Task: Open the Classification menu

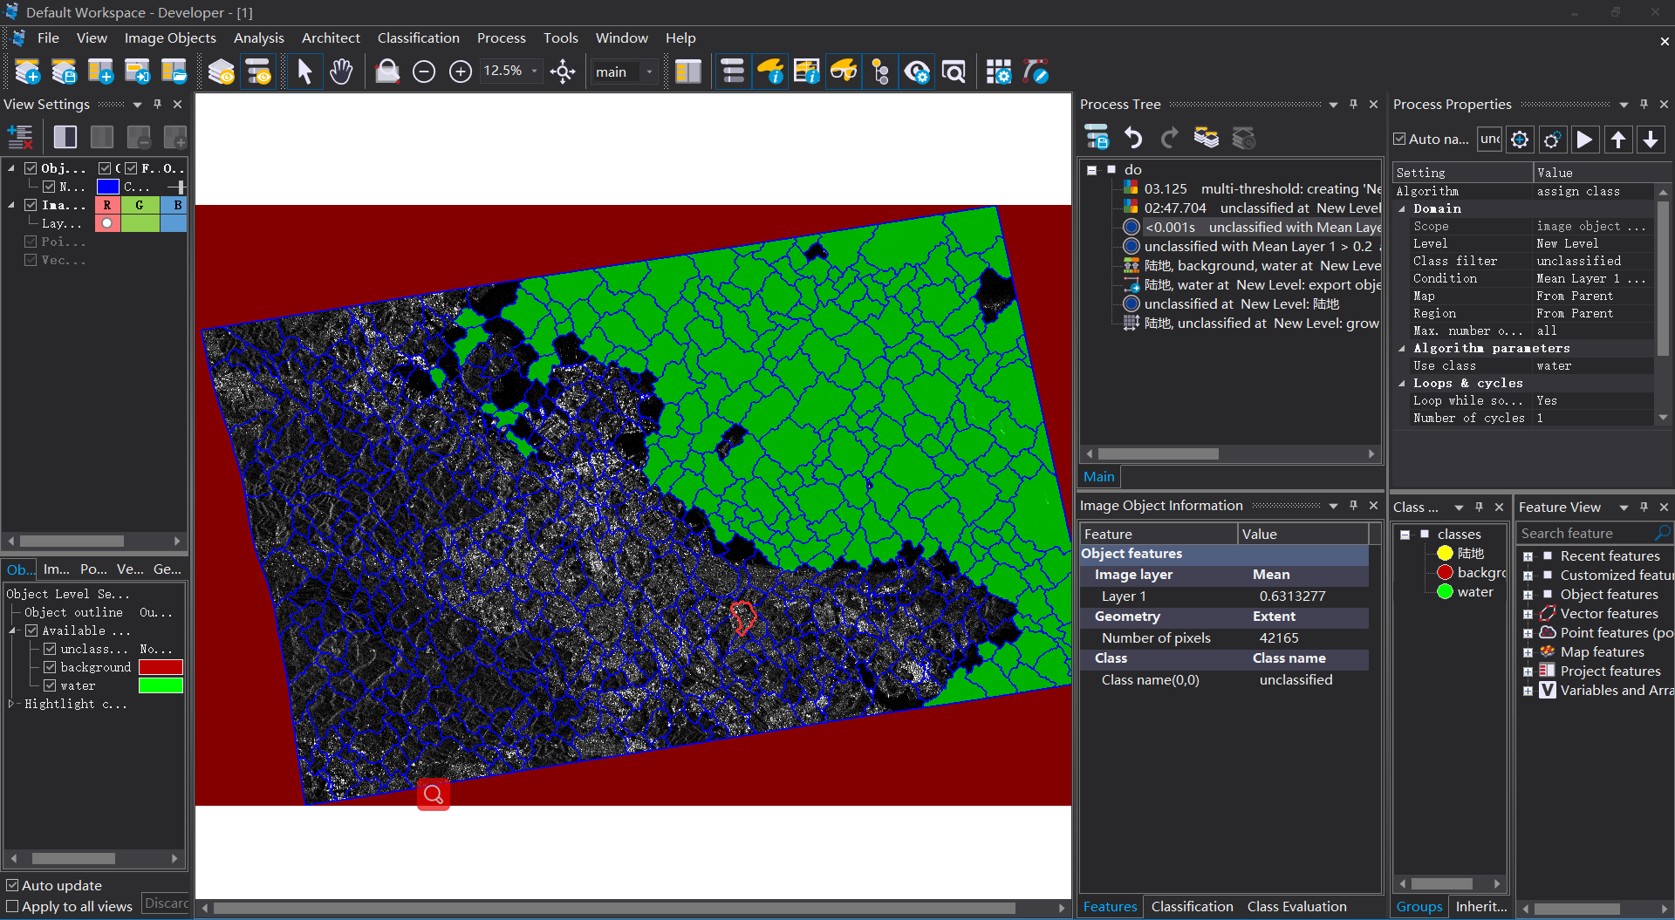Action: click(x=418, y=38)
